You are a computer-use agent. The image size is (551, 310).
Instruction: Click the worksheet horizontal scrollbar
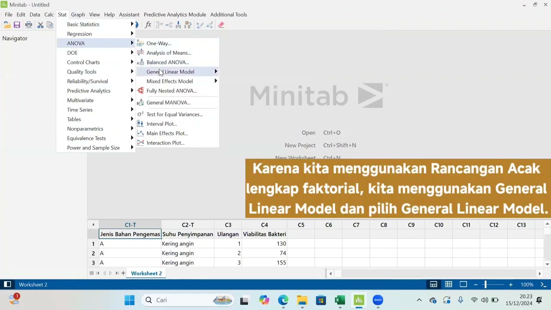tap(435, 273)
